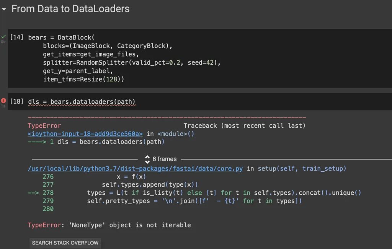Click the setup(self, train_setup) function name
392x249 pixels.
point(302,169)
